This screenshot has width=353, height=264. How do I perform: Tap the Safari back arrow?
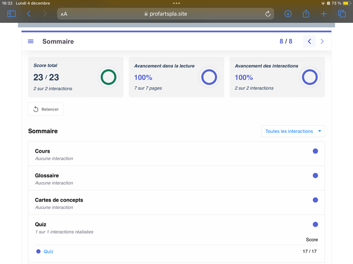coord(29,14)
